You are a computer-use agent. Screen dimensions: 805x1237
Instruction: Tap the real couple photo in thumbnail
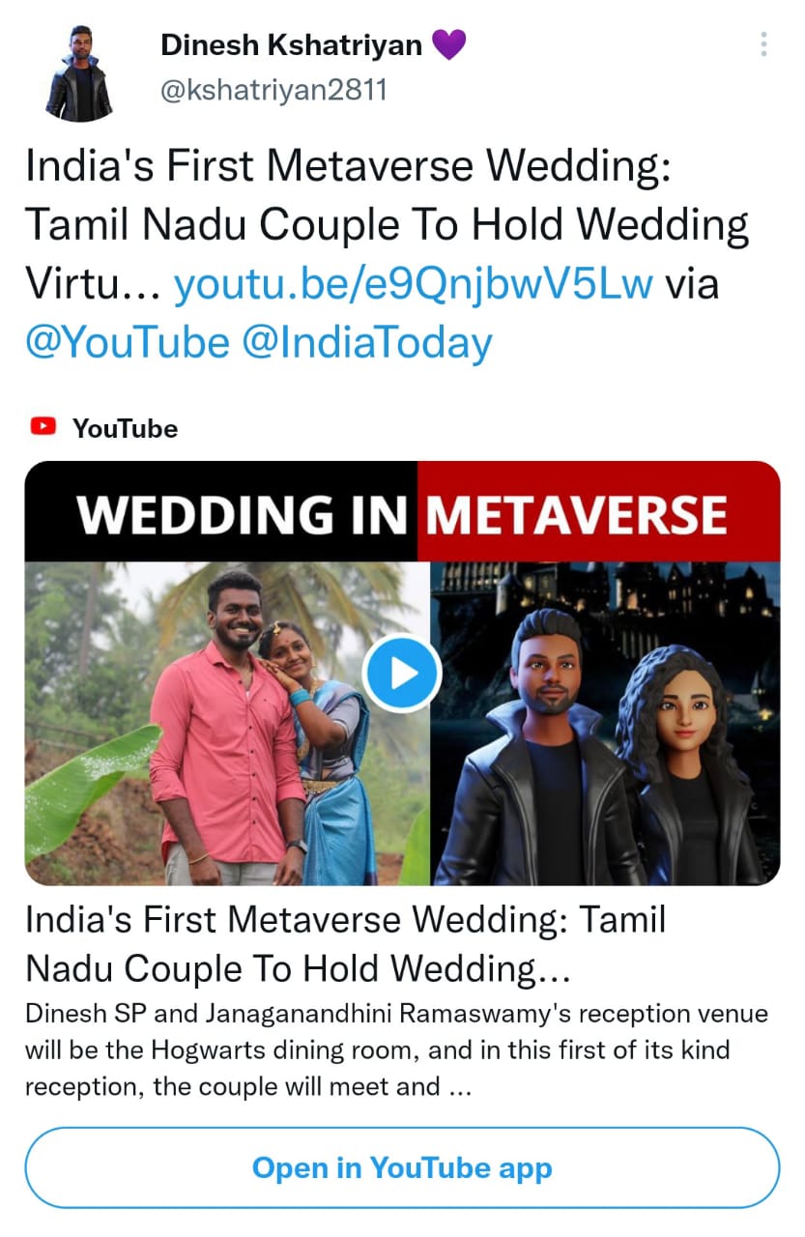(227, 724)
